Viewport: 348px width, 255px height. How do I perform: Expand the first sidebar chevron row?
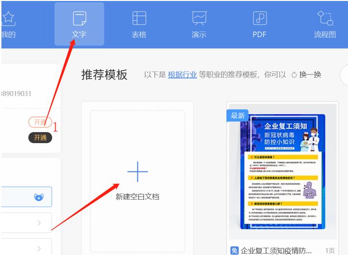[26, 223]
